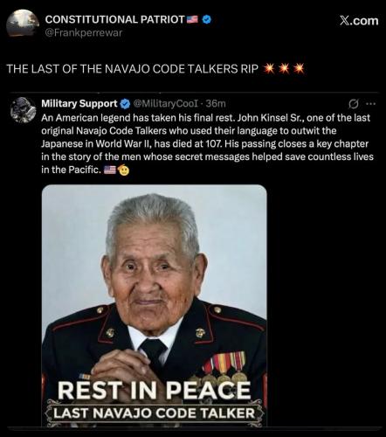Screen dimensions: 386x437
Task: Click the Grok circle-slash icon on quoted post
Action: click(x=354, y=104)
